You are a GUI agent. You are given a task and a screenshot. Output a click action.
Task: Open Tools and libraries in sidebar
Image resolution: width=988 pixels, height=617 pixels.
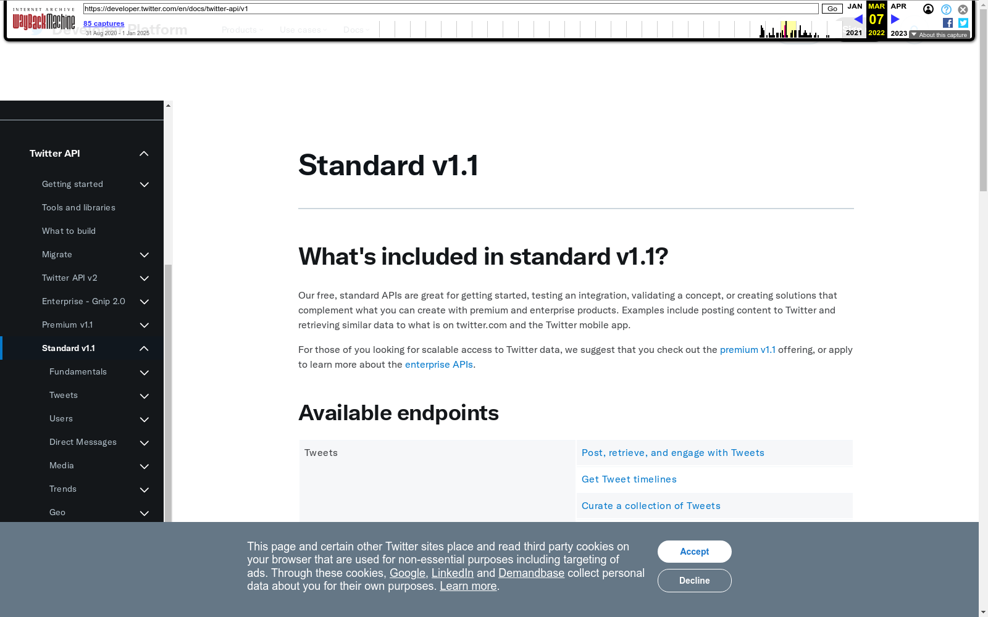click(x=78, y=207)
